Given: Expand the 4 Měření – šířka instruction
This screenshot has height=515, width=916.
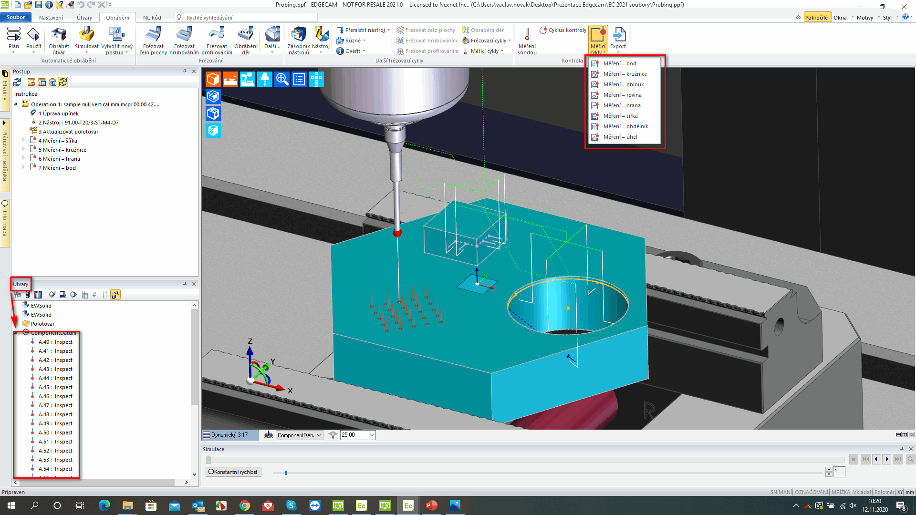Looking at the screenshot, I should point(23,140).
